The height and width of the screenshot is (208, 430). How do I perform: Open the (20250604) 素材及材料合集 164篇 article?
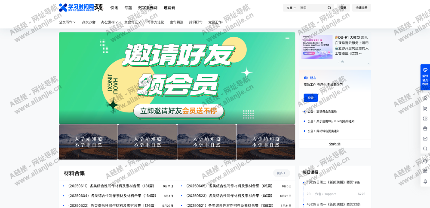click(x=112, y=196)
